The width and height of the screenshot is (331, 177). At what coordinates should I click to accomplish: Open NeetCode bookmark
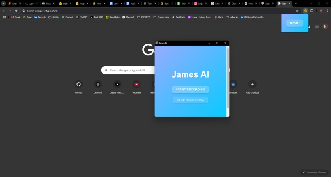click(179, 17)
